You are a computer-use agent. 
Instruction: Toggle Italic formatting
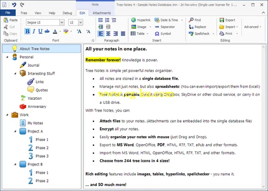point(34,31)
